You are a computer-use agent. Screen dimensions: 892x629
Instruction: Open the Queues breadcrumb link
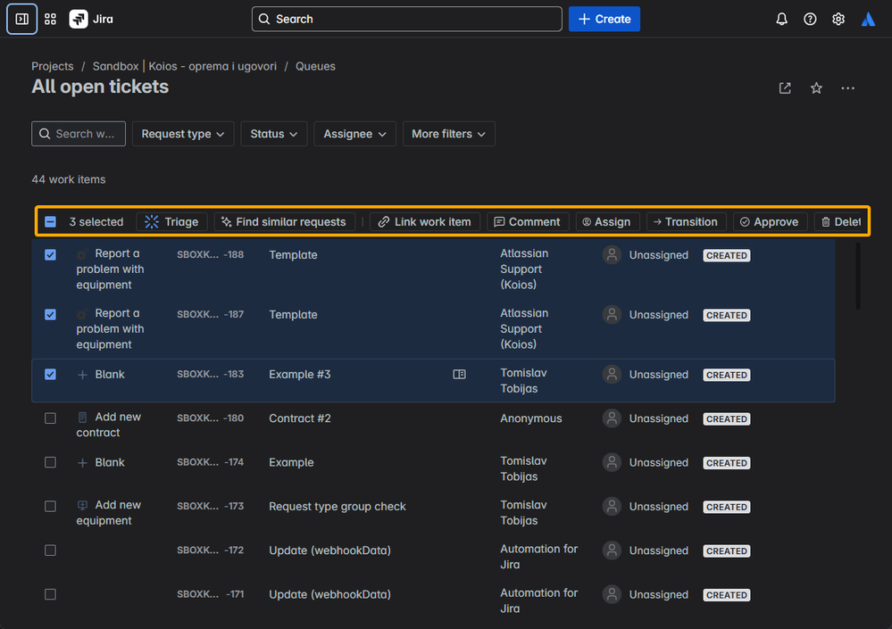coord(315,66)
